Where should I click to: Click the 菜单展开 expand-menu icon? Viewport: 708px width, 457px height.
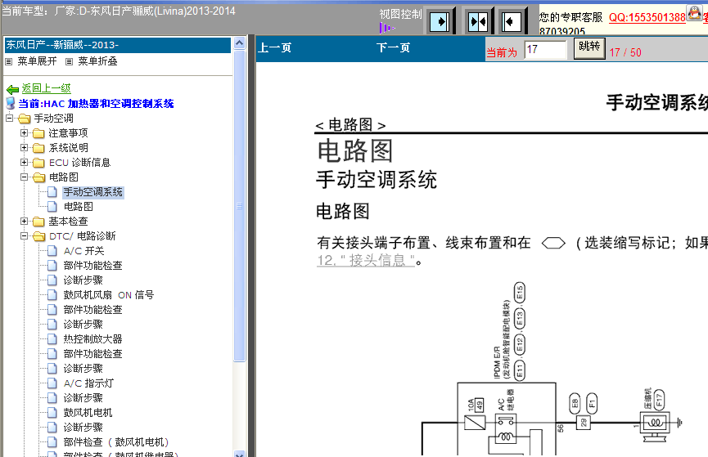pyautogui.click(x=8, y=61)
